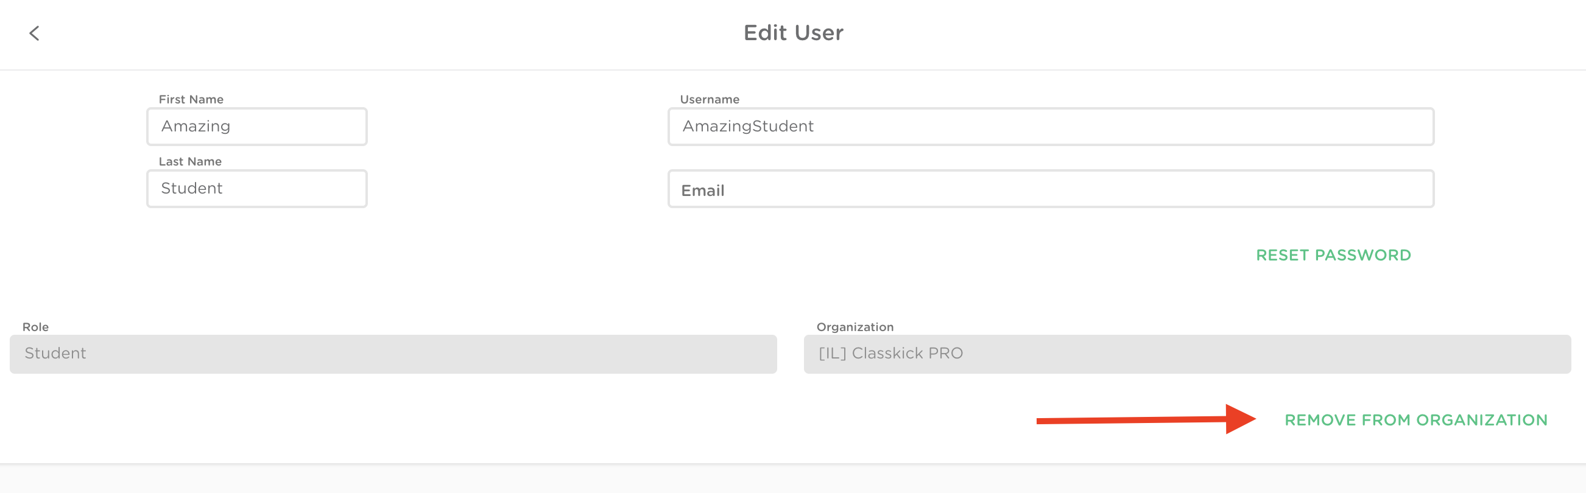Click the Last Name label

[190, 162]
